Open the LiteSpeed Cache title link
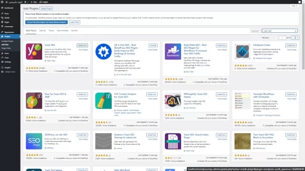Viewport: 305px width, 171px height. pos(262,45)
